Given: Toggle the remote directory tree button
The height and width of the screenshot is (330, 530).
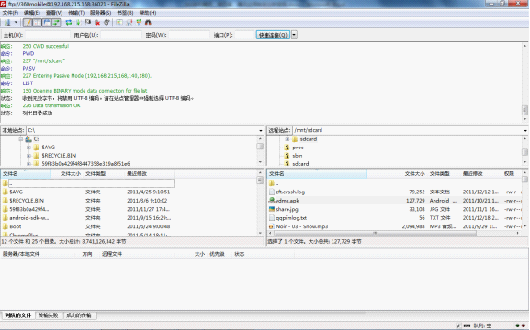Looking at the screenshot, I should [x=46, y=23].
